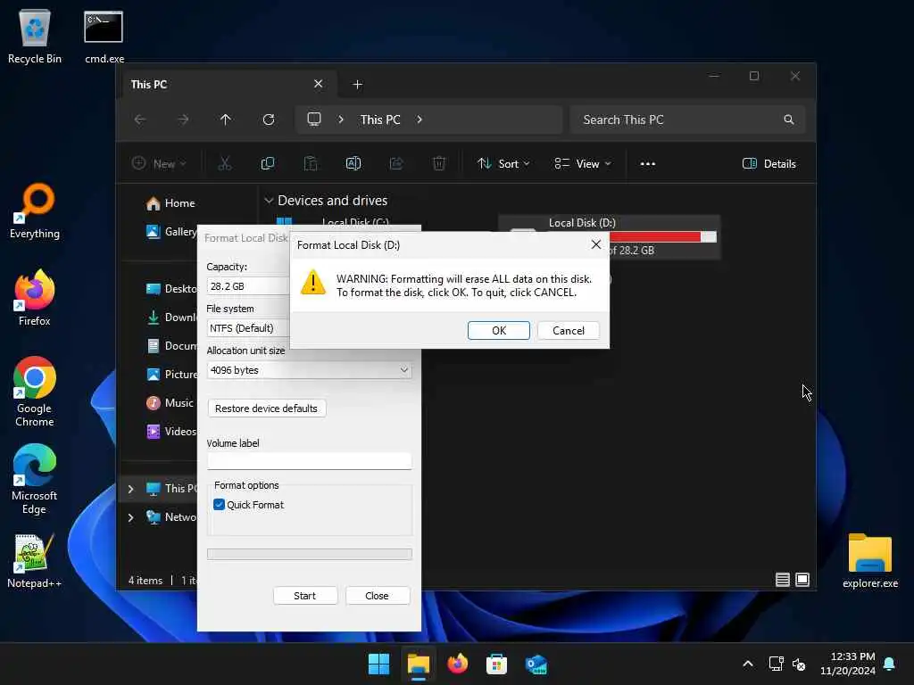Viewport: 914px width, 685px height.
Task: Click Restore device defaults button
Action: 266,409
